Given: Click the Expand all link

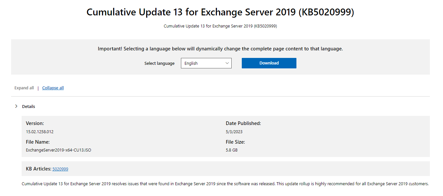Looking at the screenshot, I should [x=24, y=88].
